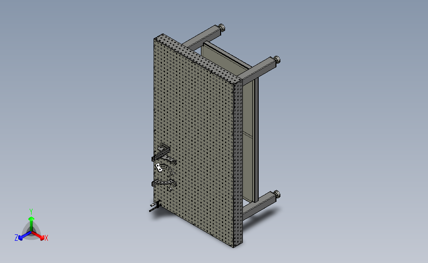The image size is (428, 263).
Task: Click the blue Z axis arrow on the triad
Action: coord(24,236)
